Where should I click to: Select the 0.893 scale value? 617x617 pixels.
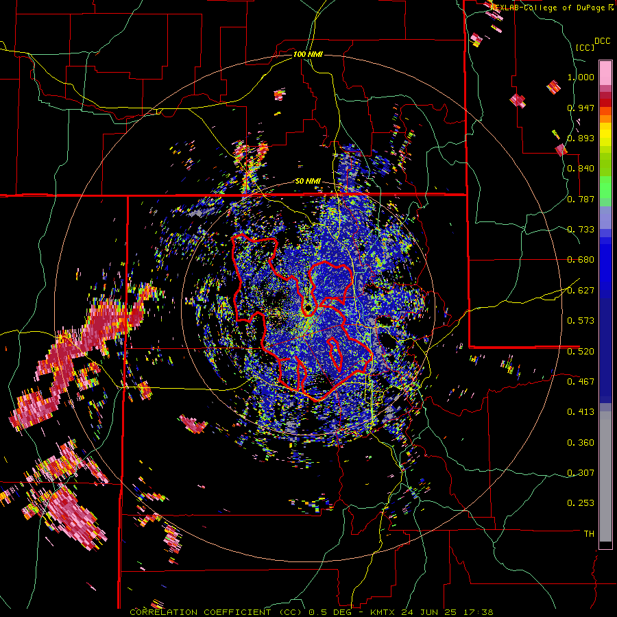tap(581, 138)
